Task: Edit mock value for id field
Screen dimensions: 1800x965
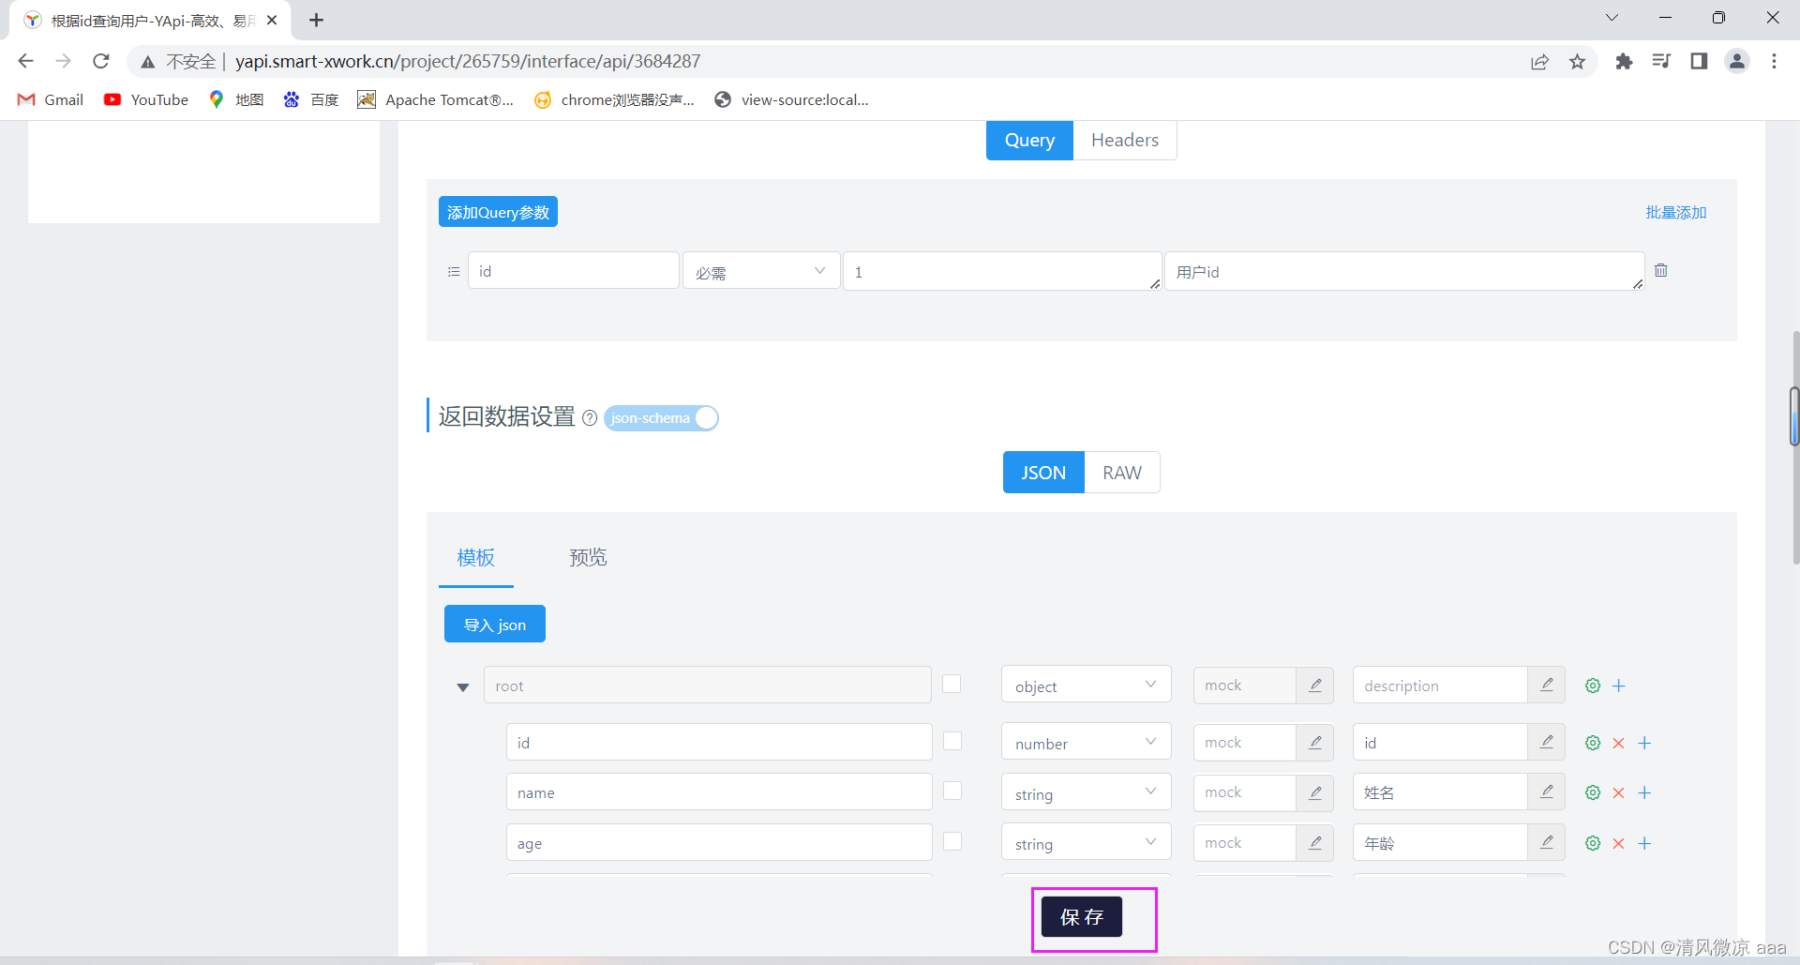Action: pos(1315,742)
